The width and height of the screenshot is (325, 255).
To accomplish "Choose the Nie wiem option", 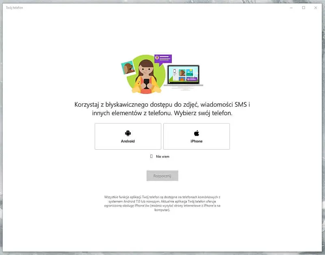I will click(x=162, y=156).
